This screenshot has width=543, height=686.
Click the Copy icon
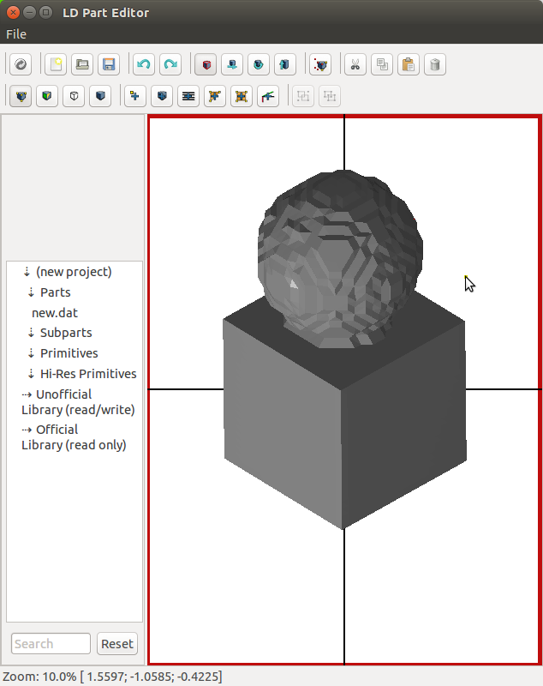[381, 64]
